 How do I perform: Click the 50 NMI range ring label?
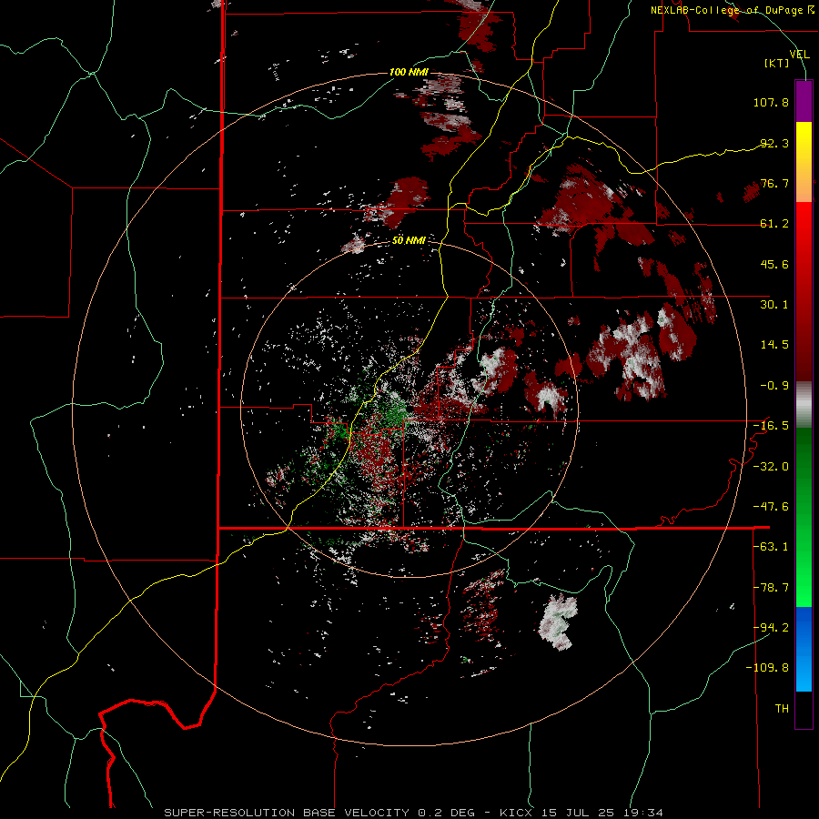pyautogui.click(x=409, y=240)
